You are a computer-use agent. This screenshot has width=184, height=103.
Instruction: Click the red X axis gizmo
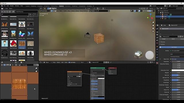point(152,18)
